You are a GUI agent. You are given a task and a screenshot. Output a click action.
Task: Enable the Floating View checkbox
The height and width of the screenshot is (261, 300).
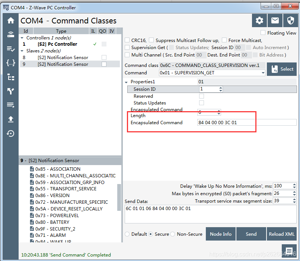(263, 33)
